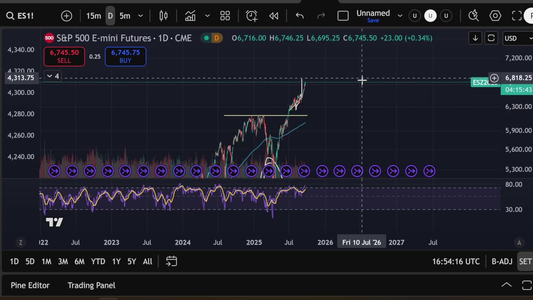The width and height of the screenshot is (533, 300).
Task: Set date range to 5D
Action: click(30, 261)
